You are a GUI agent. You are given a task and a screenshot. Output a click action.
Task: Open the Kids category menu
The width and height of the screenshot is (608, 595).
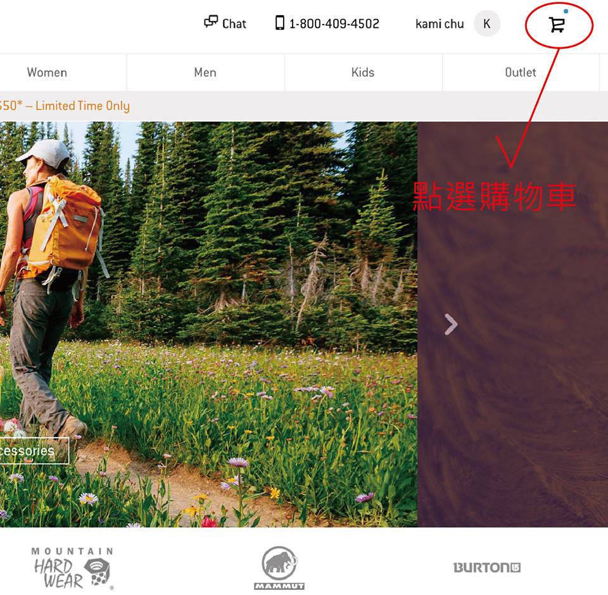coord(363,73)
